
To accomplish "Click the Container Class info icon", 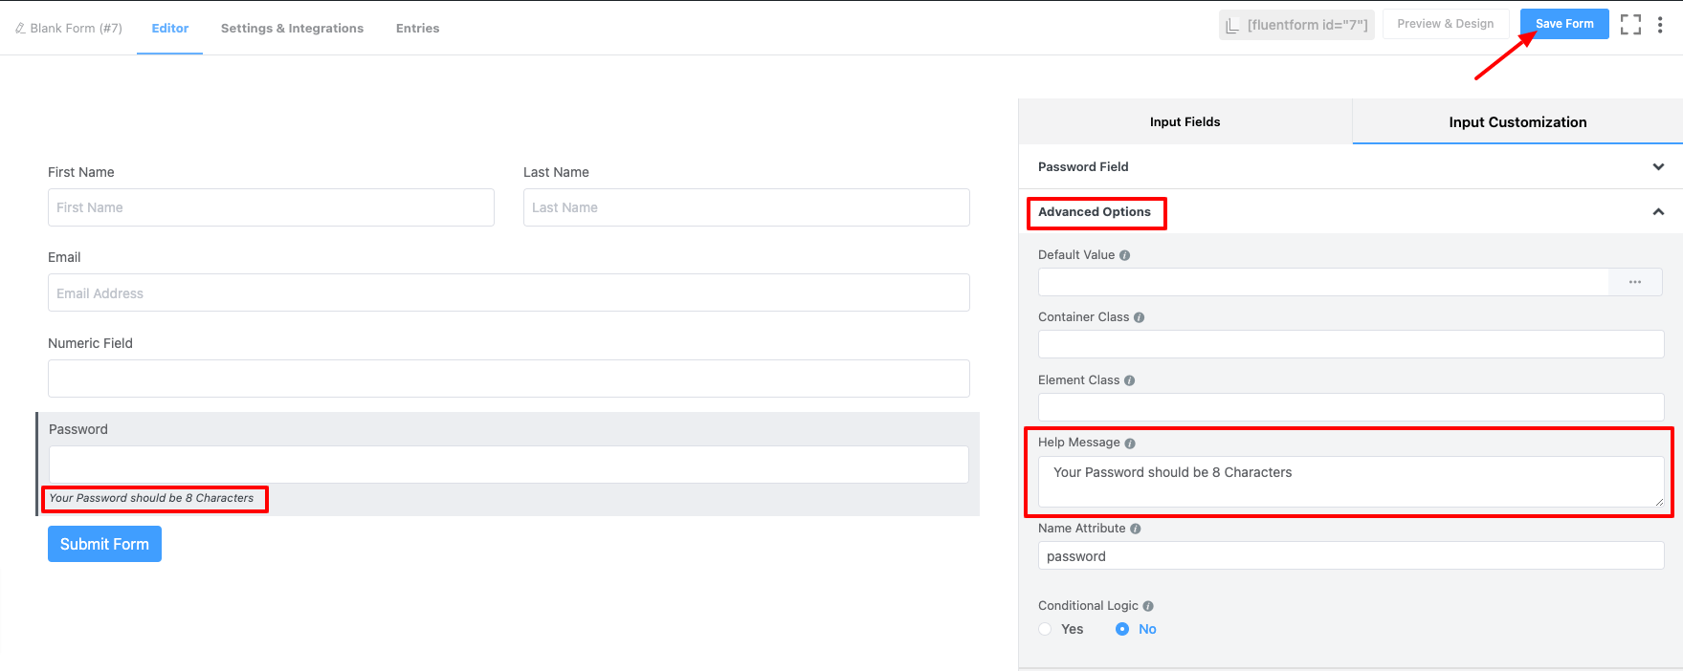I will [1139, 317].
